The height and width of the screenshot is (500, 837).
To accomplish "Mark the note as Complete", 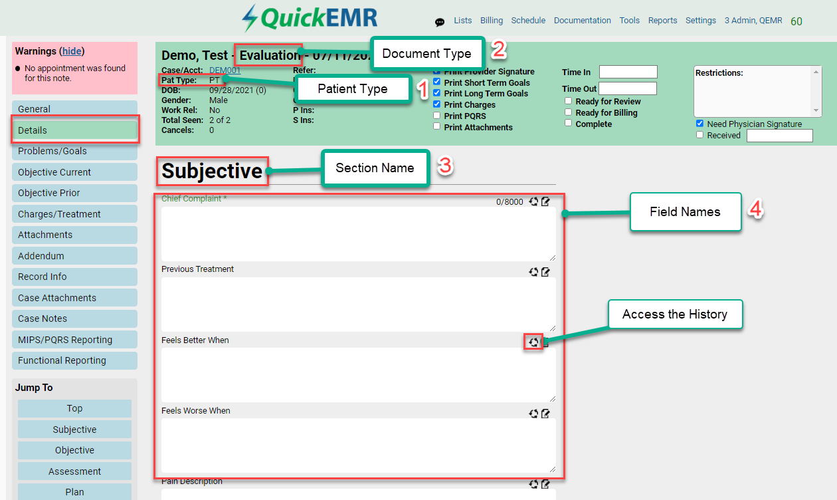I will pos(568,123).
